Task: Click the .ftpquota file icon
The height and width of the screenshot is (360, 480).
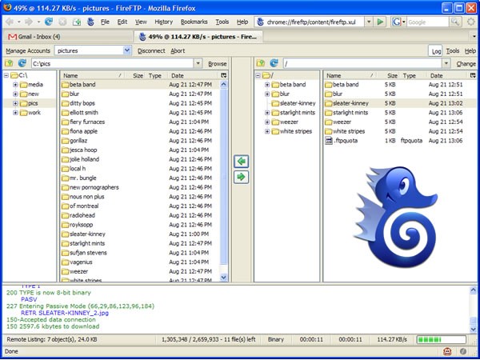Action: [x=329, y=141]
